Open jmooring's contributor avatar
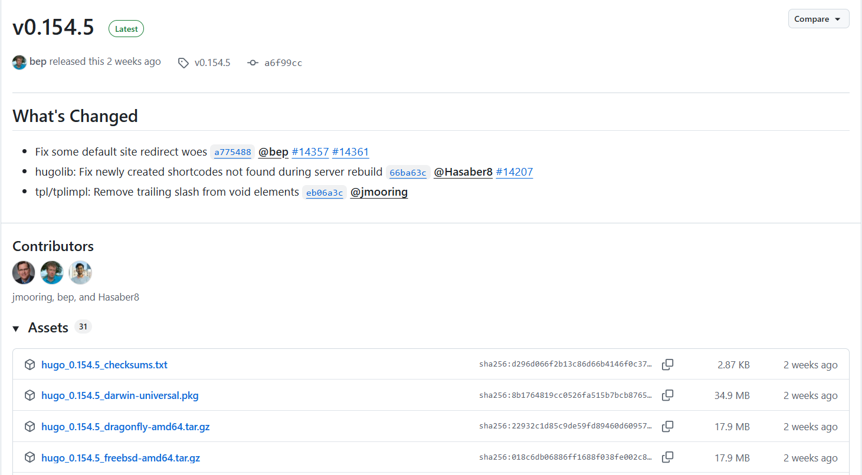The width and height of the screenshot is (862, 475). click(24, 273)
